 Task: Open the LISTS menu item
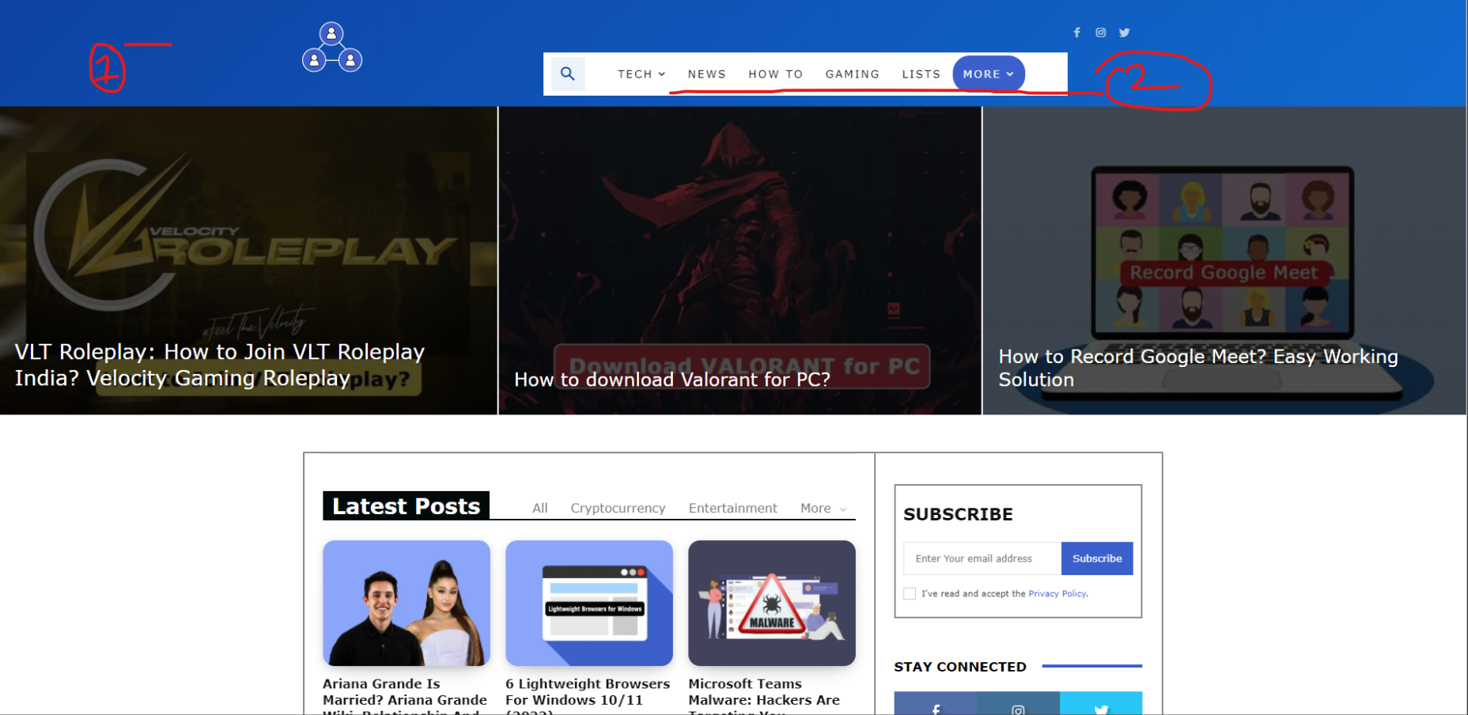(x=921, y=74)
